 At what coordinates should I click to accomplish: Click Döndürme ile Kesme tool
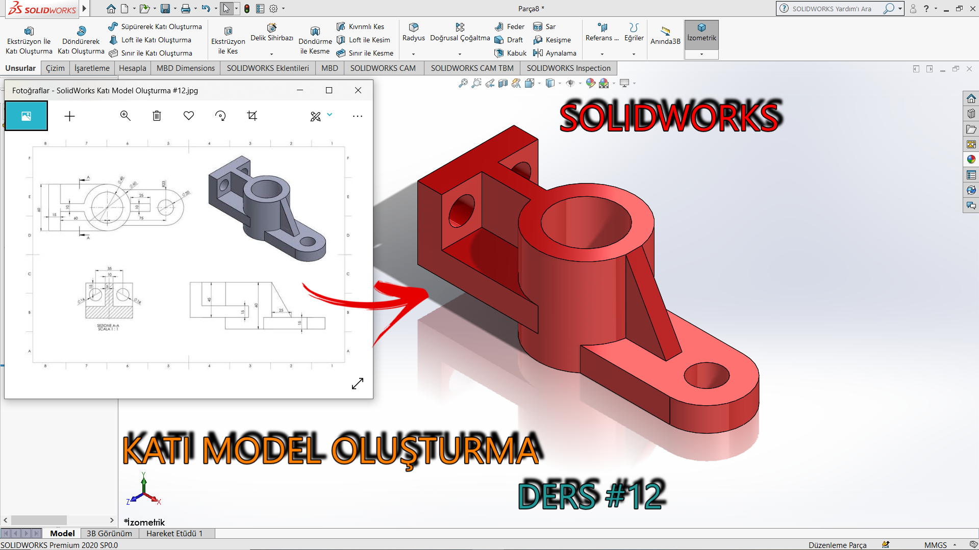[315, 40]
